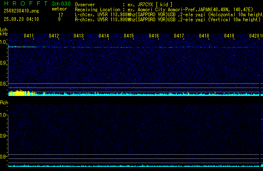Select the 0418 time marker
Screen dimensions: 263x171
click(x=204, y=36)
